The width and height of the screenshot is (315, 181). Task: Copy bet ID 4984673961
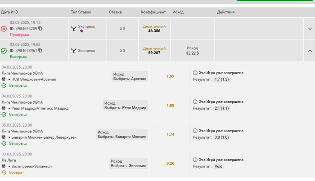(x=40, y=51)
